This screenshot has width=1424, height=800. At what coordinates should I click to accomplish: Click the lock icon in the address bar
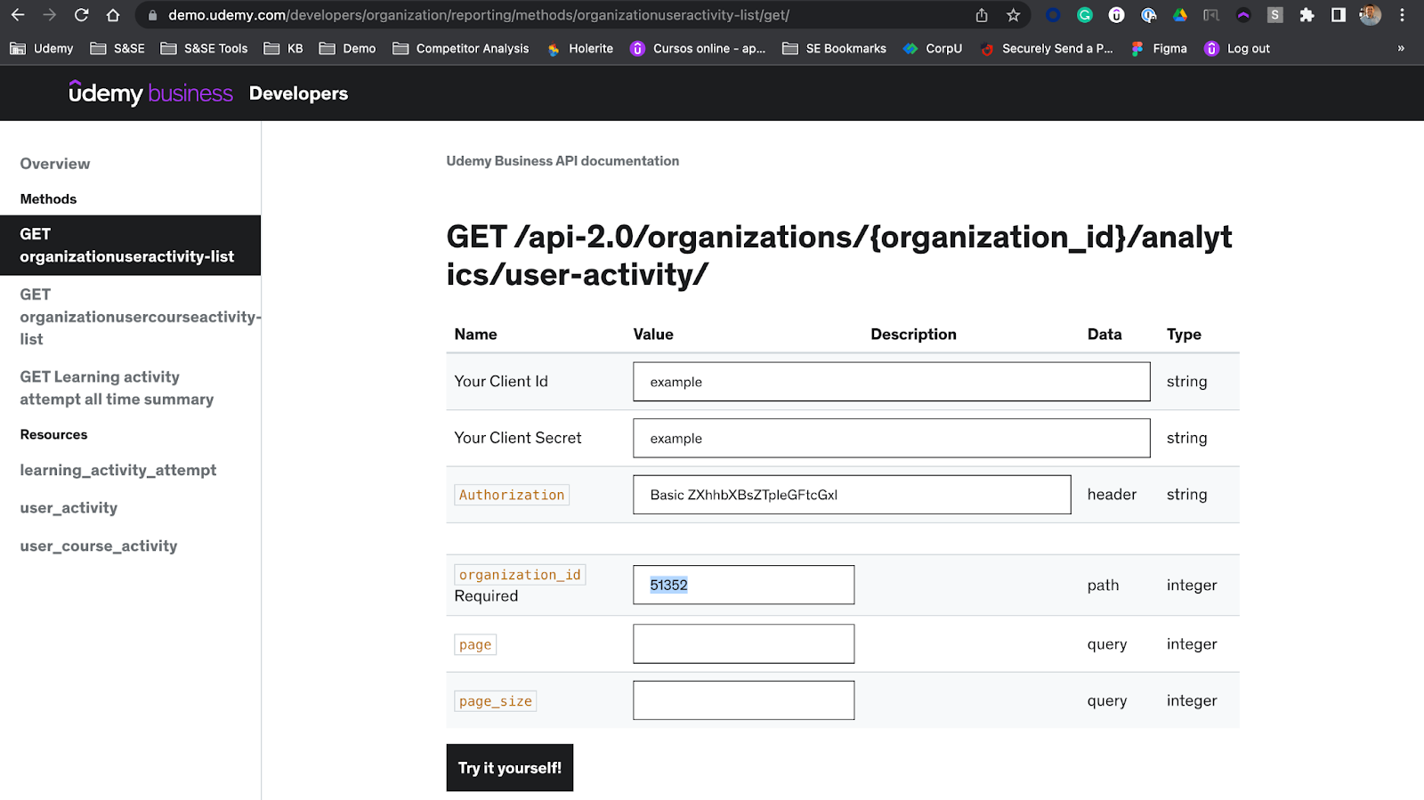click(152, 15)
